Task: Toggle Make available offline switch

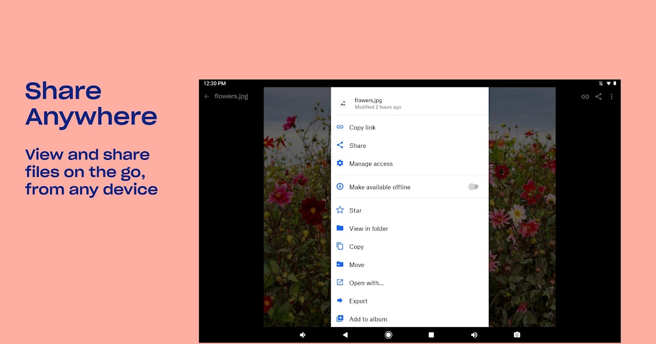Action: 473,187
